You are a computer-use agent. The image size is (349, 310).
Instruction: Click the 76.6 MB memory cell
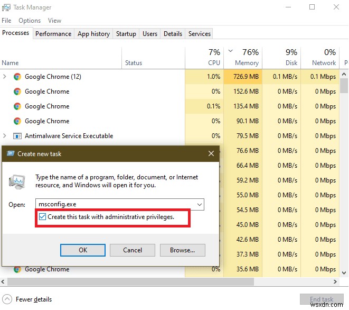(243, 151)
